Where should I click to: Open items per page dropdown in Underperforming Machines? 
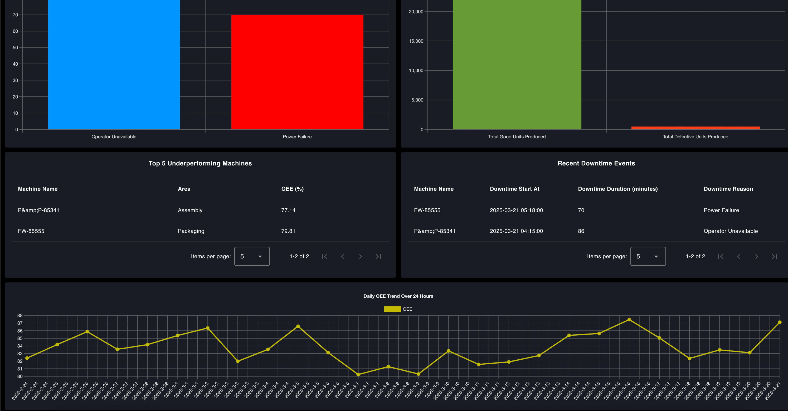pos(251,256)
